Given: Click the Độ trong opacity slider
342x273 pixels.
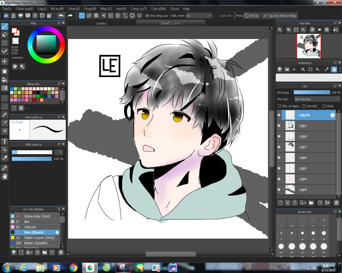Looking at the screenshot, I should click(312, 92).
